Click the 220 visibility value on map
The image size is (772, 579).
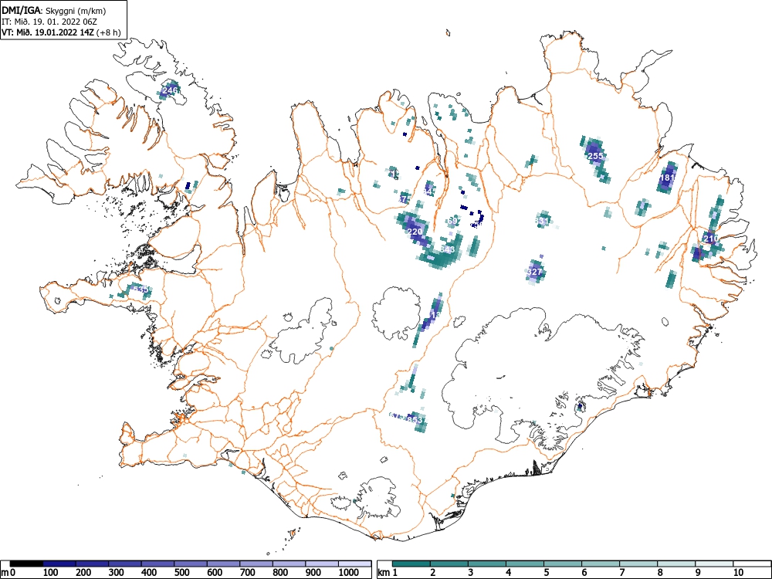pyautogui.click(x=415, y=232)
